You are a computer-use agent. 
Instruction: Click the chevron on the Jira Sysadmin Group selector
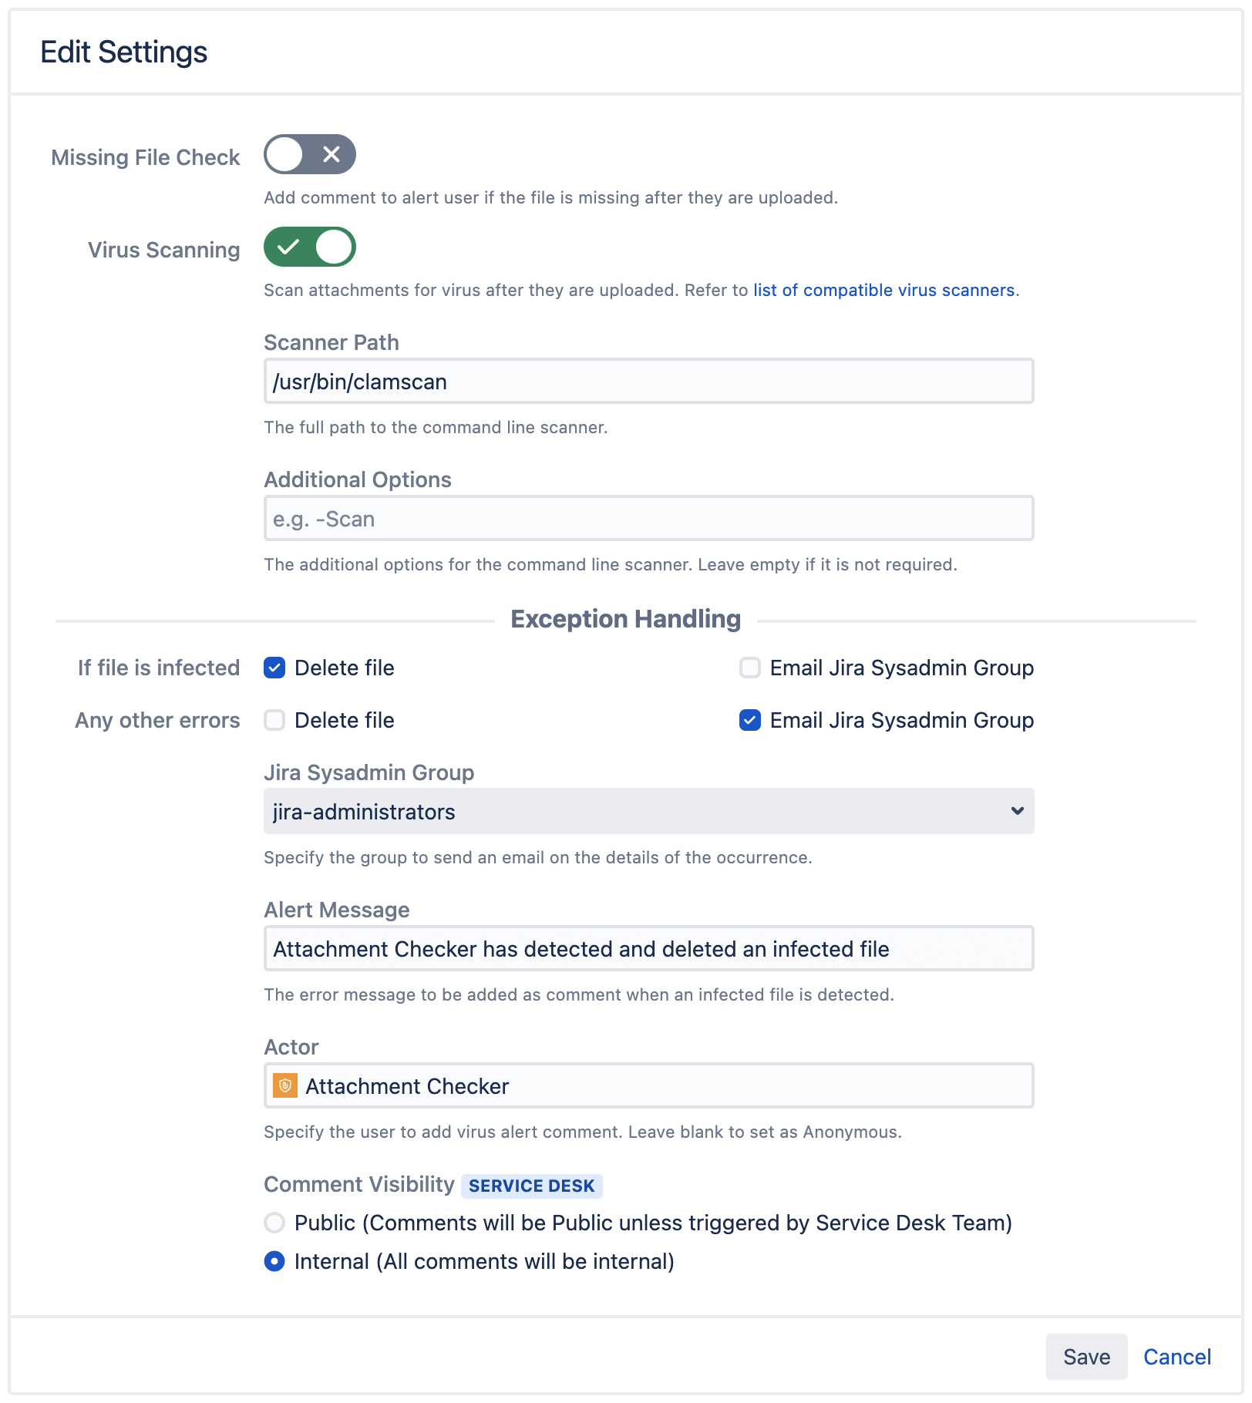click(1017, 811)
